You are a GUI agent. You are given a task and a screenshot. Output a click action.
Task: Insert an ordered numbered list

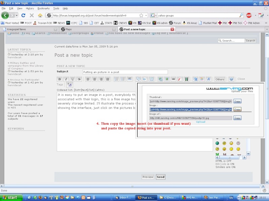[123, 79]
